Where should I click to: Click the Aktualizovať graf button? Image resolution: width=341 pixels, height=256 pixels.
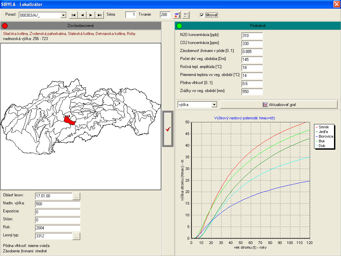click(279, 105)
